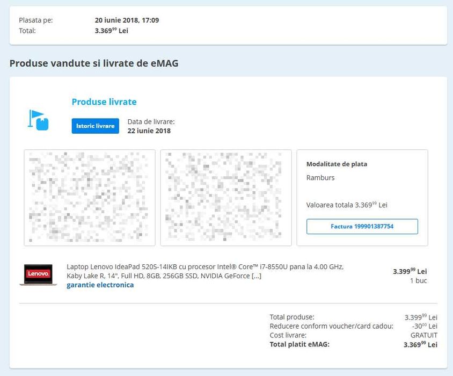453x376 pixels.
Task: Open the Istoric livrare delivery history
Action: point(96,126)
